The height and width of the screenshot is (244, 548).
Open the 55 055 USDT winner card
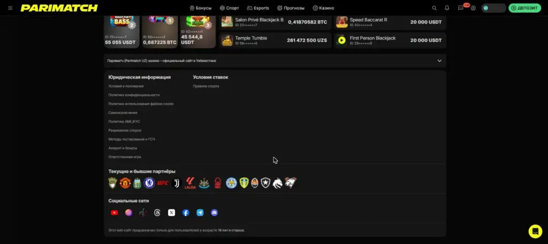[x=121, y=32]
